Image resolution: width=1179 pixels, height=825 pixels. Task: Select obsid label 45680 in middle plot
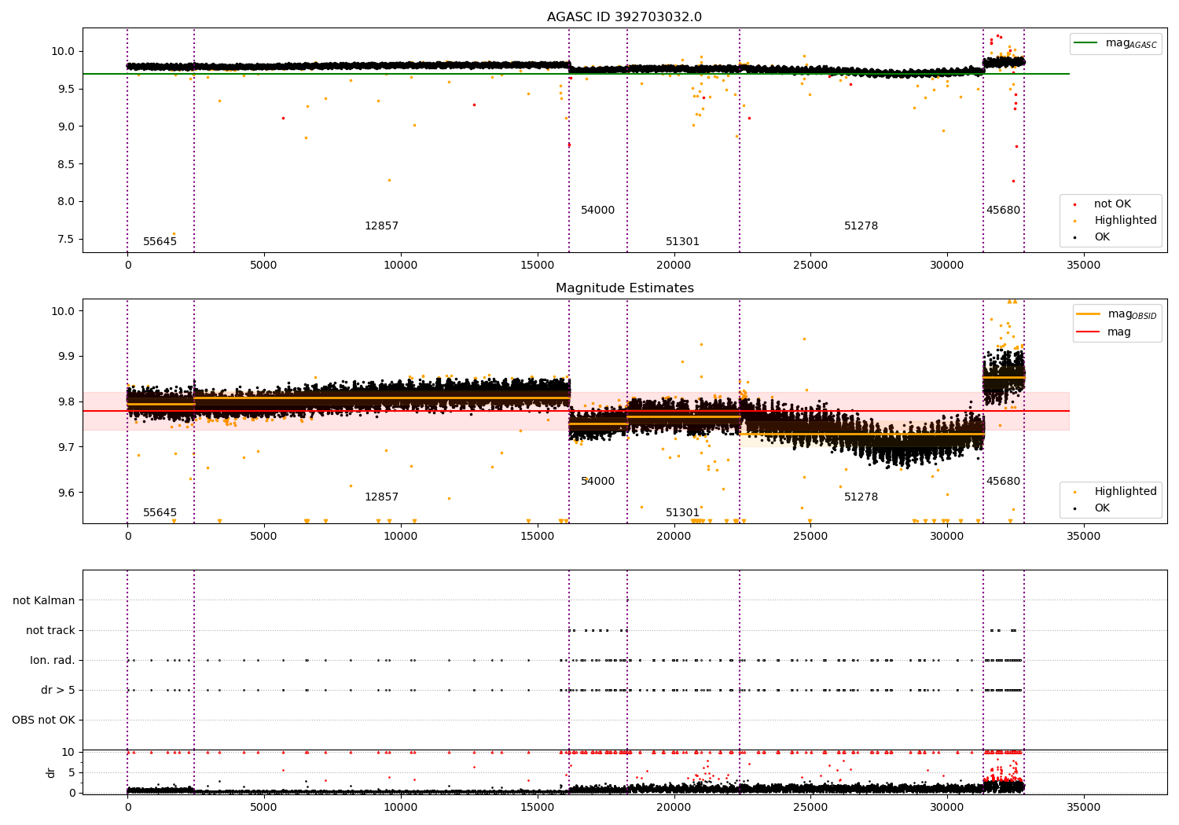[x=1003, y=482]
